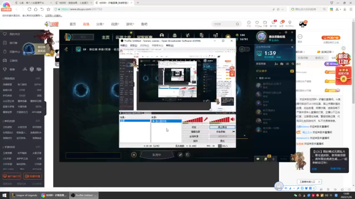Click OBS global sources button

(195, 136)
